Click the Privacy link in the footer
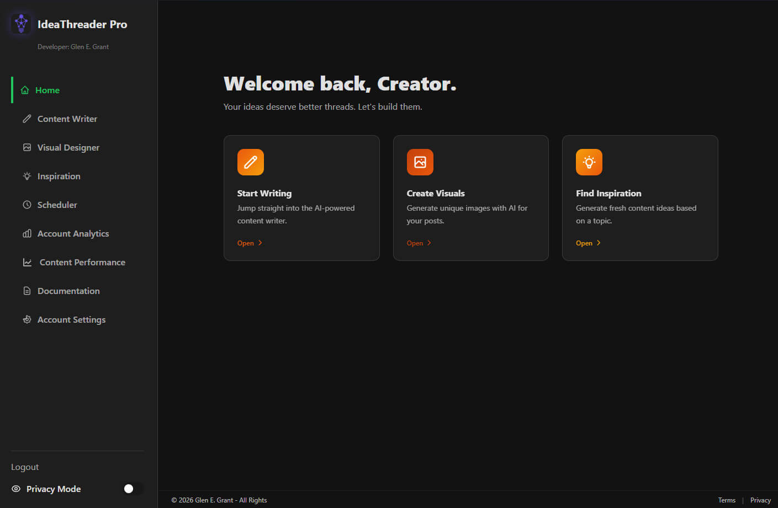Image resolution: width=778 pixels, height=508 pixels. point(760,500)
